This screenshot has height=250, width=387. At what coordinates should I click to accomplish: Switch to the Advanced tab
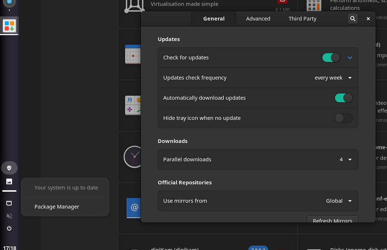pos(258,18)
